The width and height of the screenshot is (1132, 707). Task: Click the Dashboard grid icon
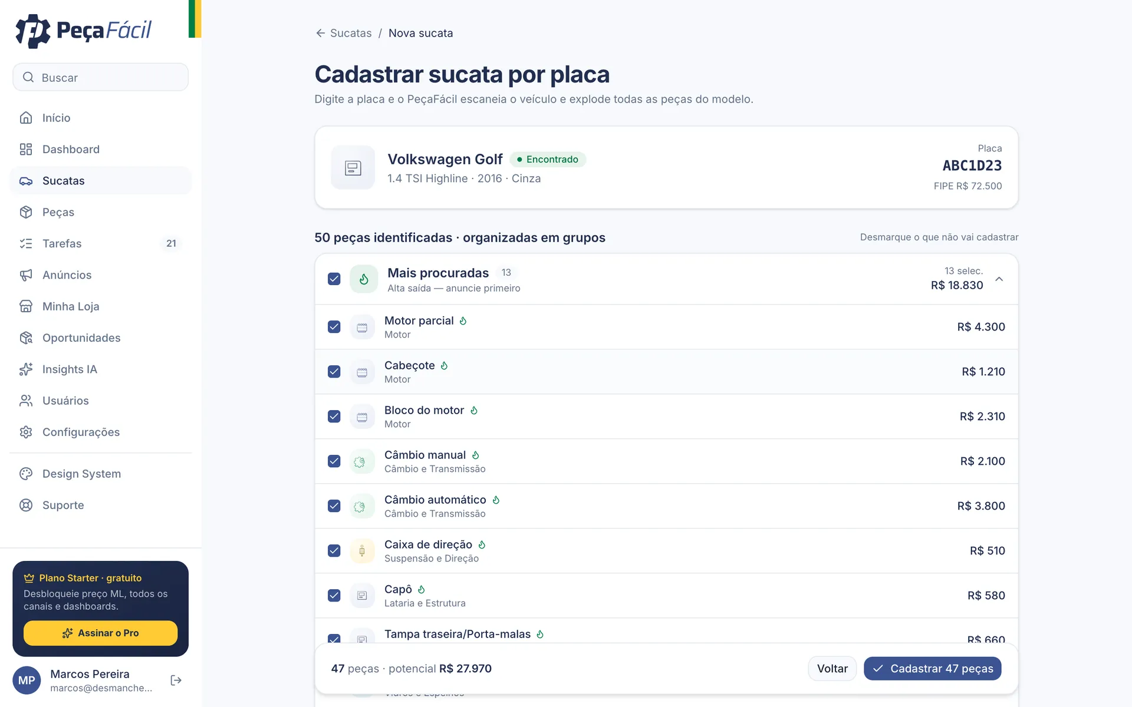[x=26, y=149]
